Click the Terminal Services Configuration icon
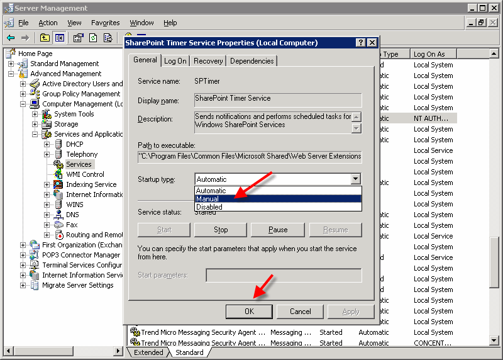The width and height of the screenshot is (503, 360). tap(35, 265)
